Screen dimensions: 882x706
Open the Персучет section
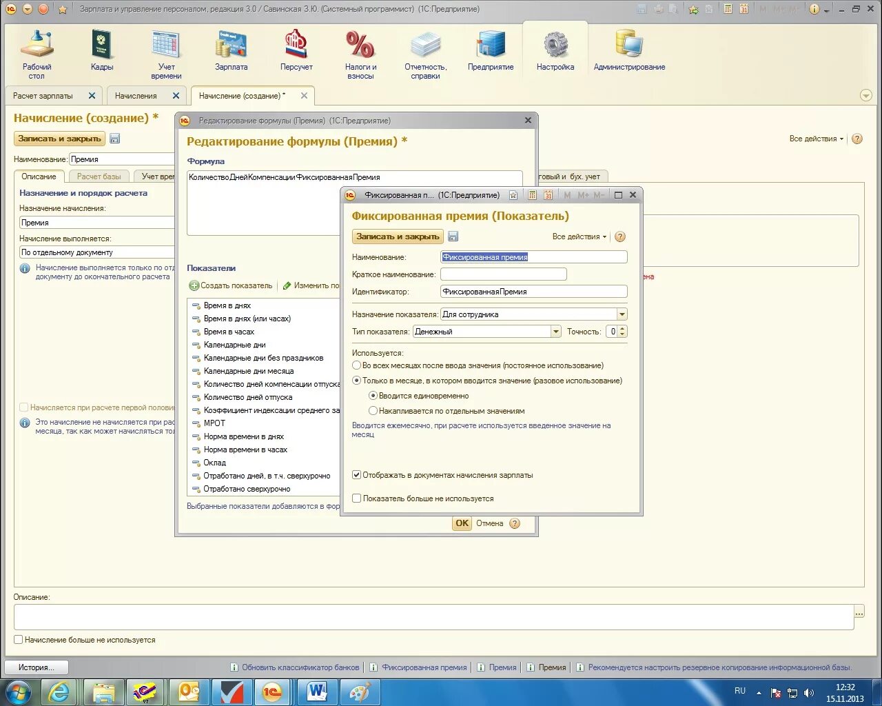point(296,51)
